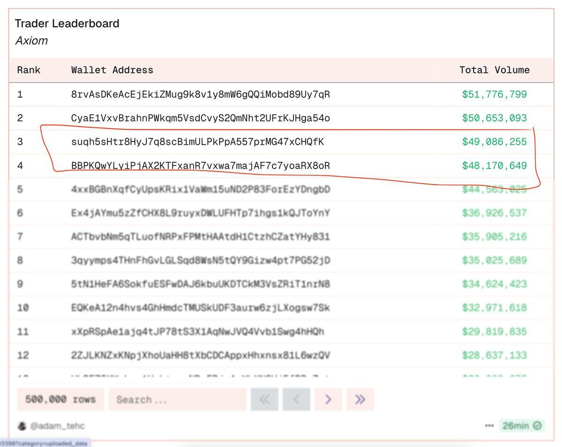562x447 pixels.
Task: Go to previous page arrow
Action: 296,399
